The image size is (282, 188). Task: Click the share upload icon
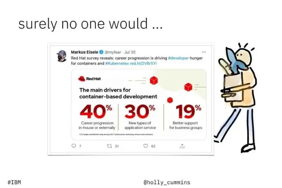pos(182,146)
